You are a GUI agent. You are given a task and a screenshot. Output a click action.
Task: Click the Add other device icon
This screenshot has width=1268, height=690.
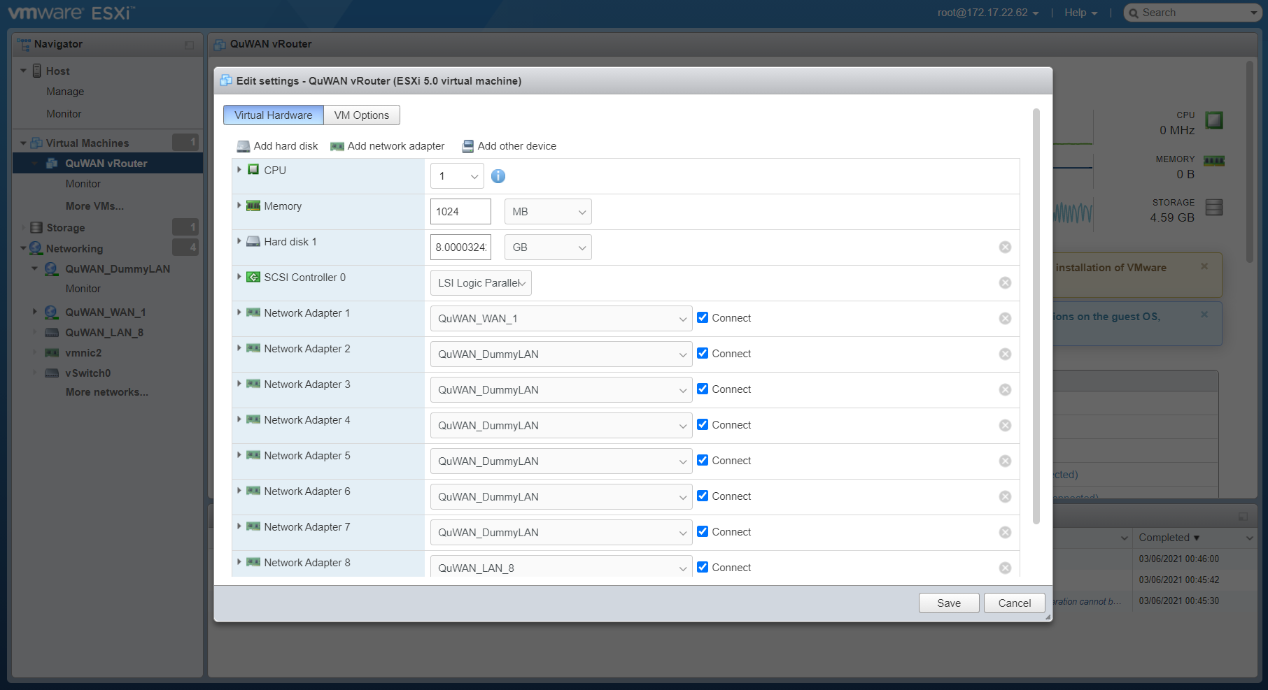(467, 146)
